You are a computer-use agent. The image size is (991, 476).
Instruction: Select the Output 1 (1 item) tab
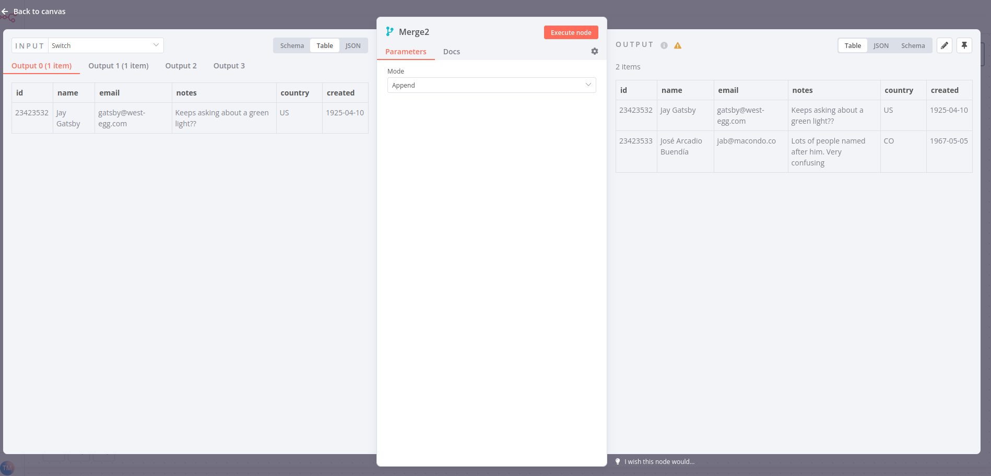click(x=119, y=66)
